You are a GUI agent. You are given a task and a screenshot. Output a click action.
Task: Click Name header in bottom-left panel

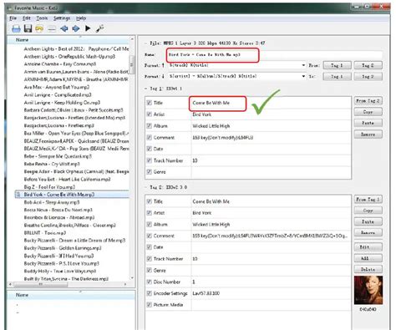(x=71, y=295)
